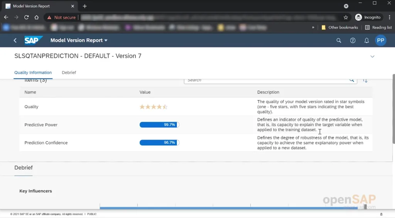Click the Incognito profile indicator
Screen dimensions: 395x218
tap(368, 17)
